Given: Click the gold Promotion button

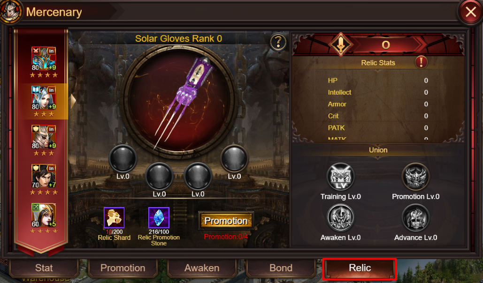Looking at the screenshot, I should point(226,221).
